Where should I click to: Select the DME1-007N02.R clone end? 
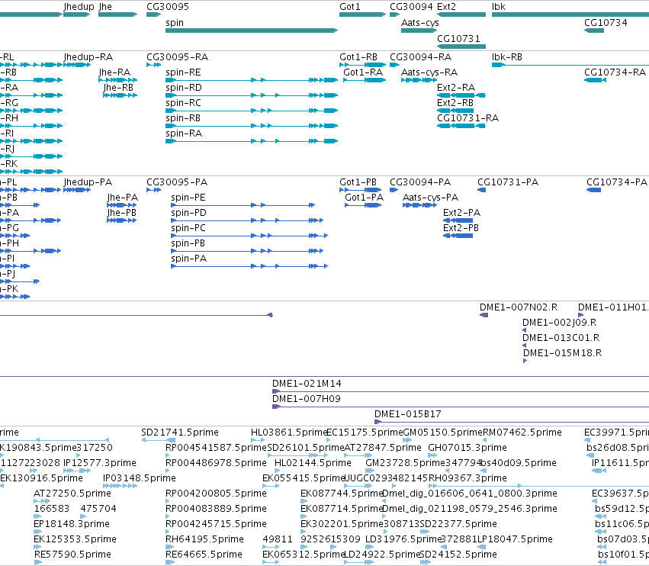(x=484, y=315)
